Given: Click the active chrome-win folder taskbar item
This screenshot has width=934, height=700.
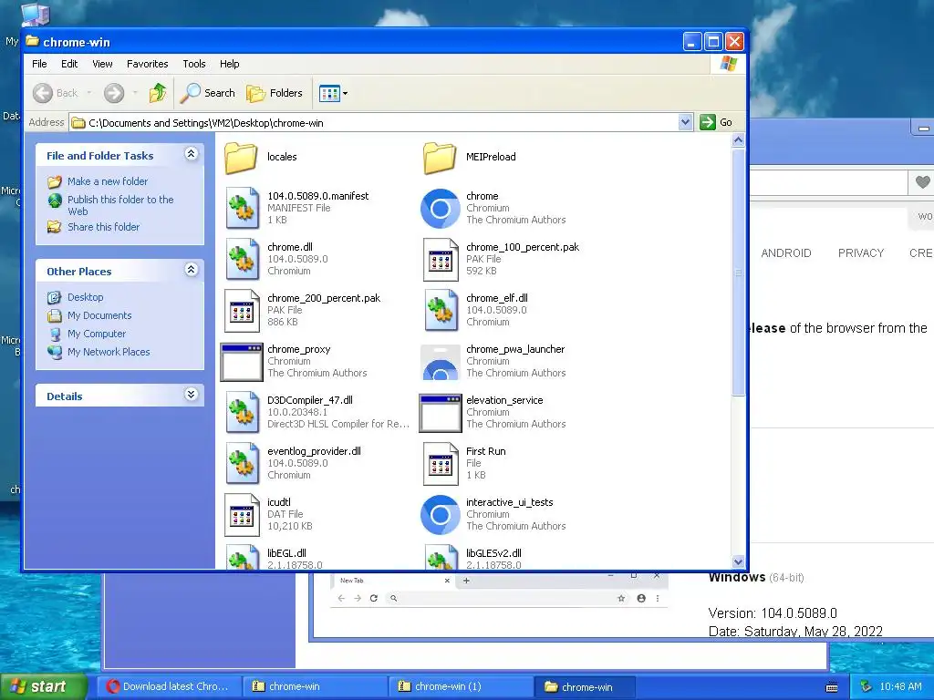Looking at the screenshot, I should point(586,687).
